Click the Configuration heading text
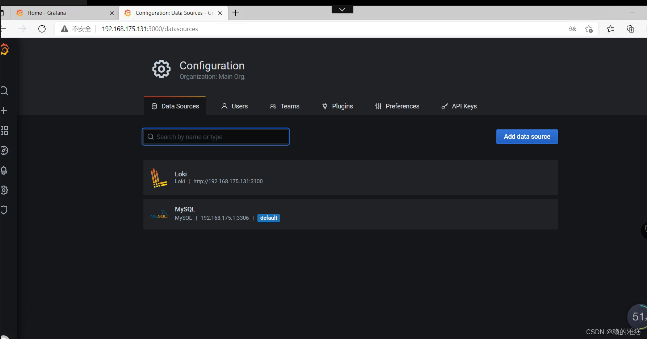Image resolution: width=647 pixels, height=339 pixels. [212, 65]
